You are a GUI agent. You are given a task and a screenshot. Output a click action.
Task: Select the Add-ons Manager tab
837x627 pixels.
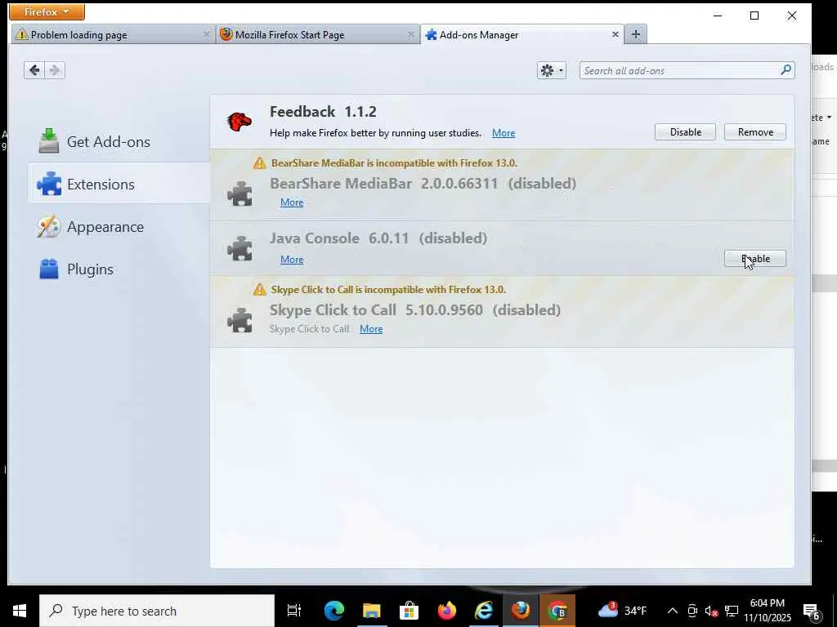[x=522, y=34]
